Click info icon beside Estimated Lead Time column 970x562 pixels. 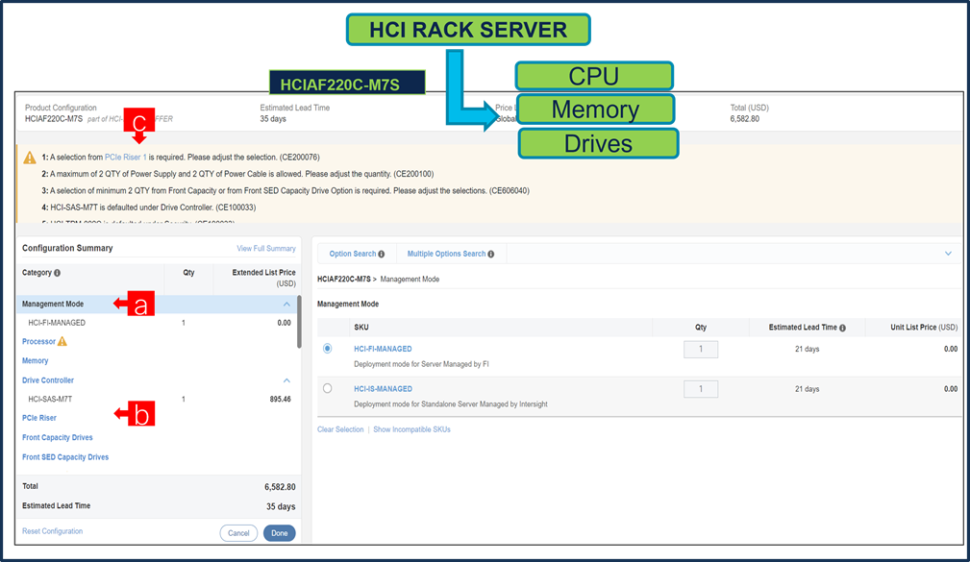842,328
